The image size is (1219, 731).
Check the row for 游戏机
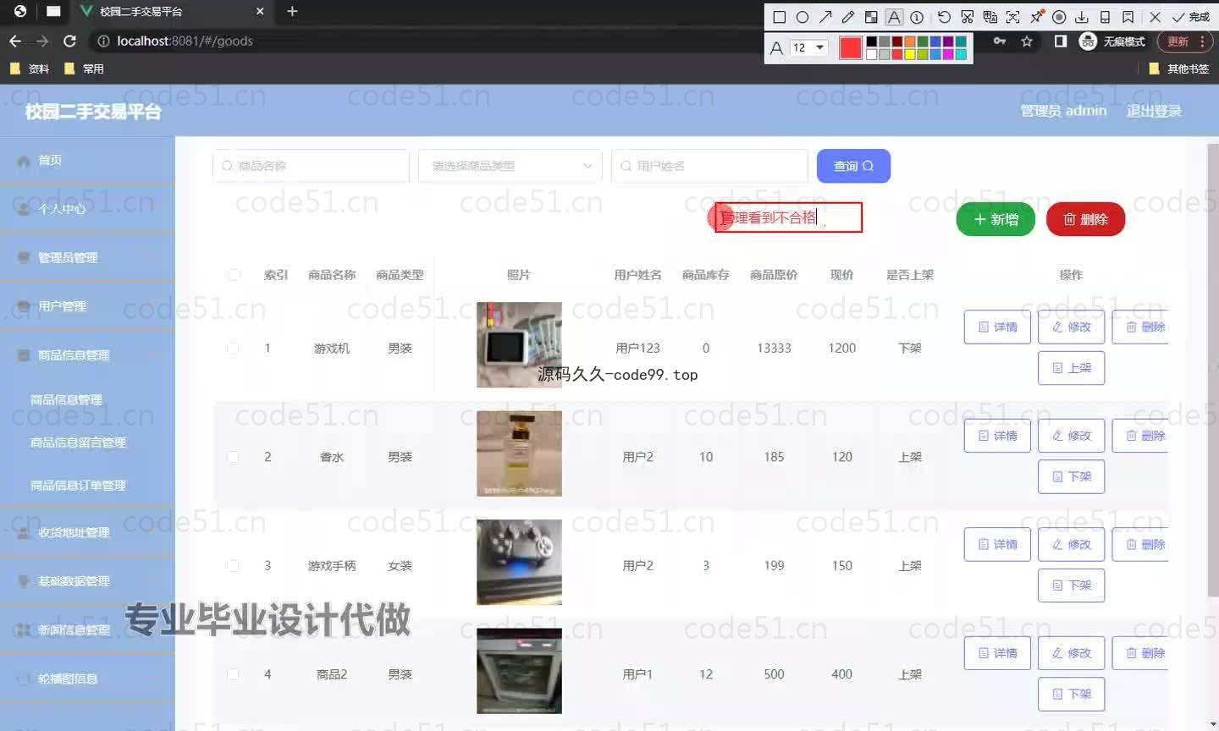233,348
